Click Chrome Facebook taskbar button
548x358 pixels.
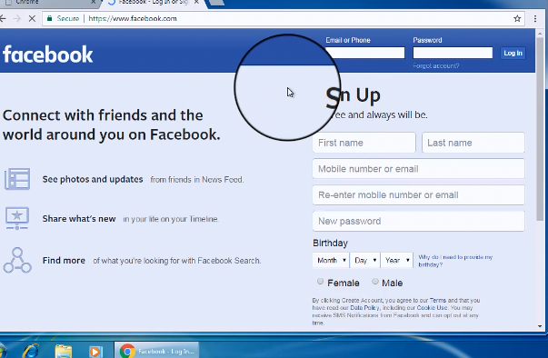click(156, 351)
